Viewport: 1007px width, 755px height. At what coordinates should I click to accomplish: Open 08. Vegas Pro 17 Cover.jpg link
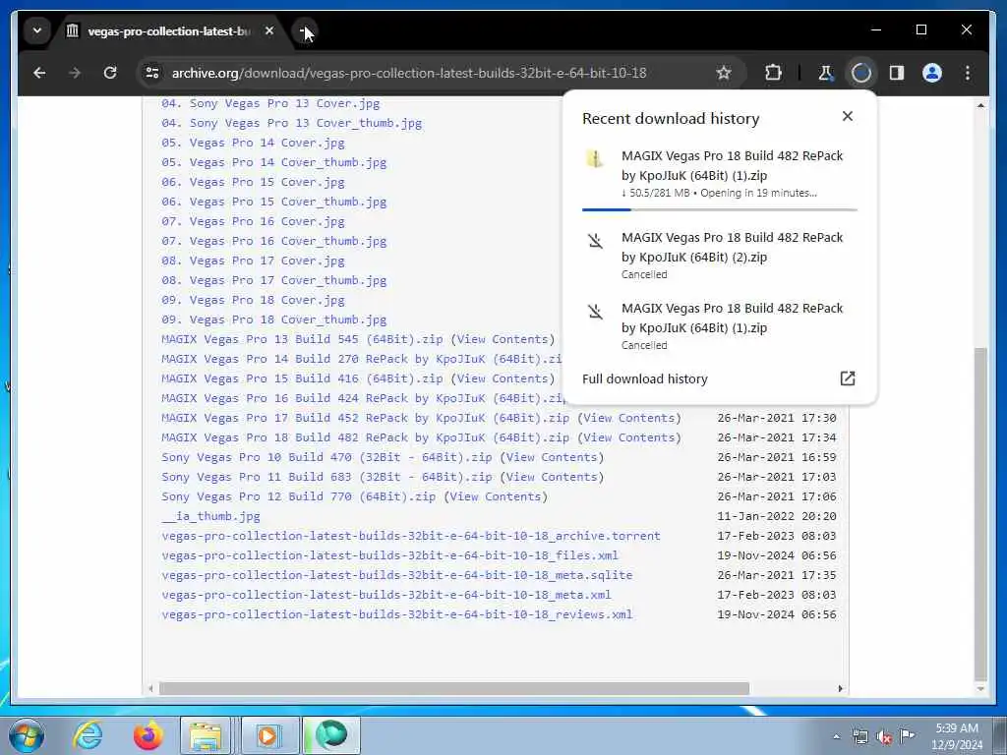point(253,261)
